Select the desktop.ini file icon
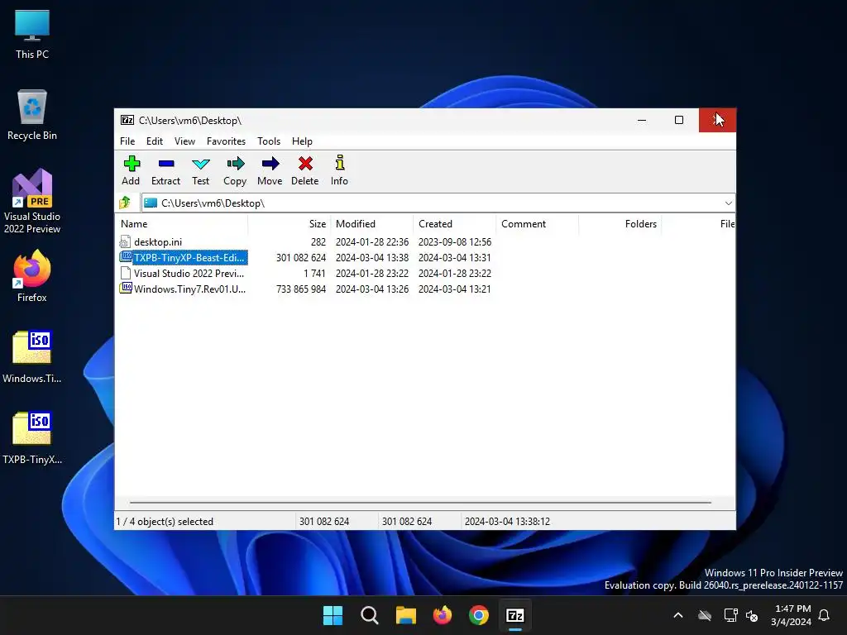Image resolution: width=847 pixels, height=635 pixels. 126,242
